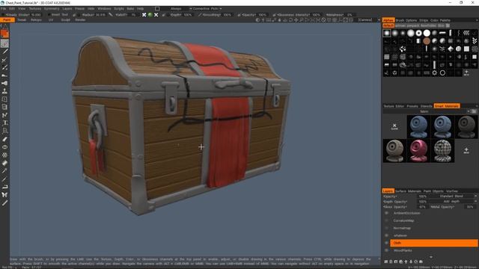Viewport: 479px width, 269px height.
Task: Open the Color Palette tab
Action: click(x=440, y=20)
